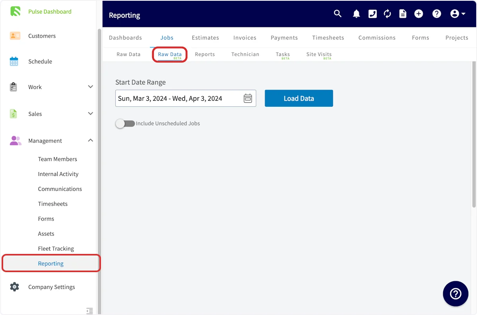Open Assets in sidebar
The height and width of the screenshot is (315, 477).
[x=46, y=234]
